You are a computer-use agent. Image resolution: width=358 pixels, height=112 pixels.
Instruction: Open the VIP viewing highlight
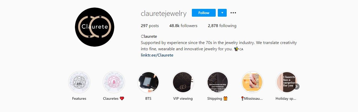[x=183, y=82]
